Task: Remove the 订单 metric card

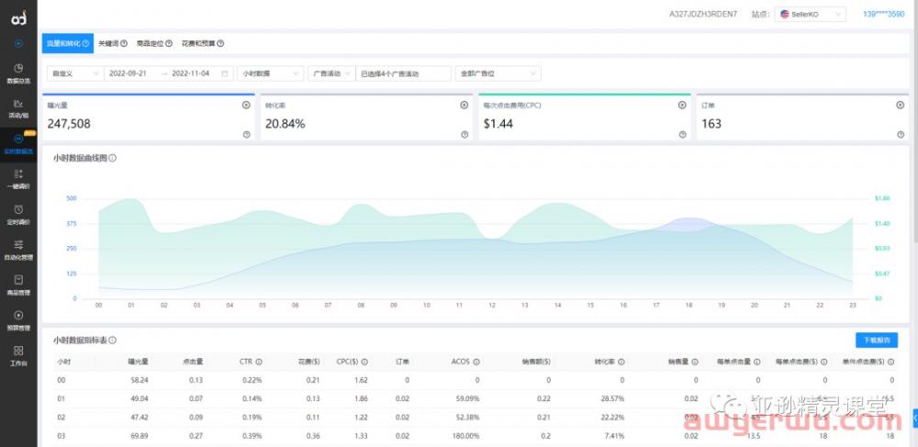Action: (901, 105)
